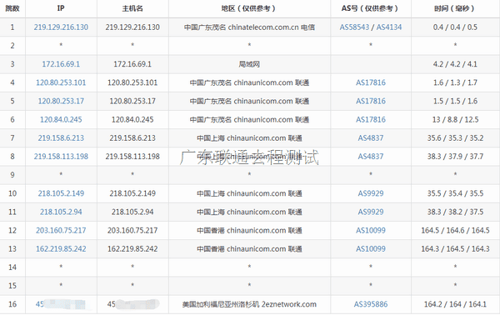The image size is (500, 315).
Task: Select time value 35.6 / 35.3 / 35.2
Action: 455,138
